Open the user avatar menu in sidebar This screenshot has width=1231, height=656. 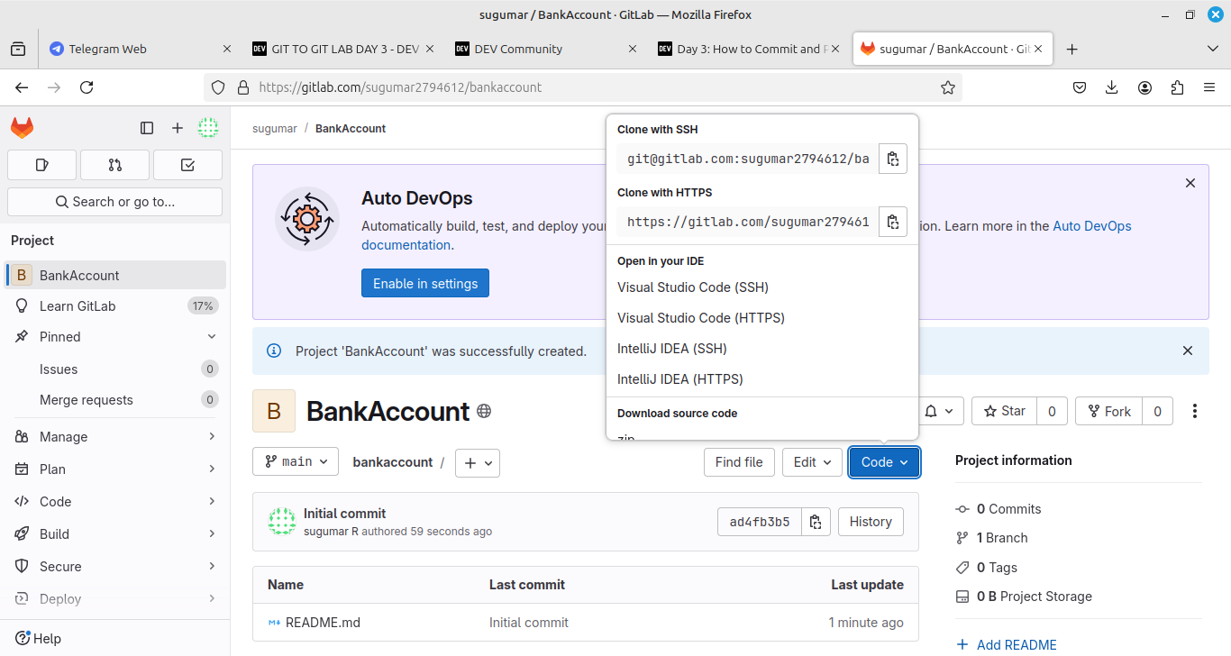[x=208, y=128]
